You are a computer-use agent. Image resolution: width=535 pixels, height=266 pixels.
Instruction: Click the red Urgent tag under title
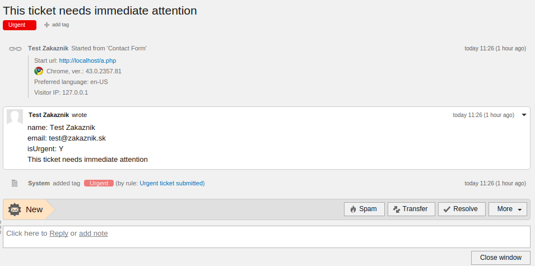point(19,25)
